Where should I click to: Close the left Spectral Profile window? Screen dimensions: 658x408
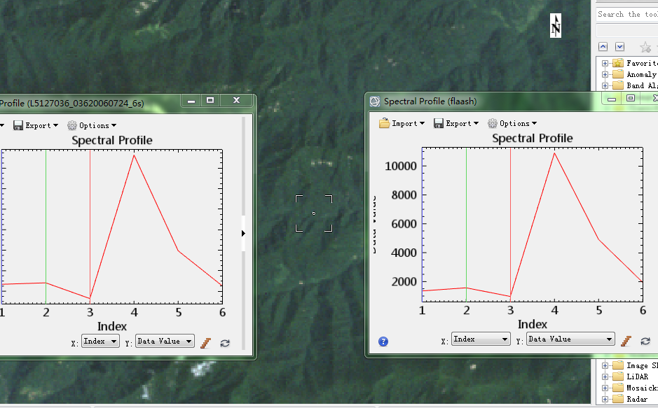point(237,100)
